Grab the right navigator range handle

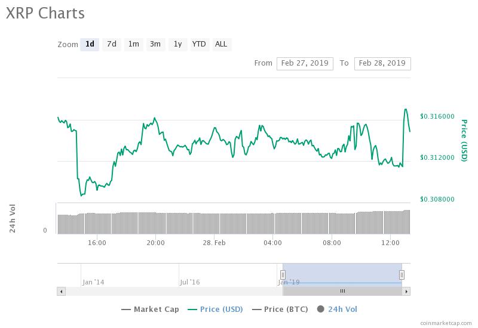tap(402, 275)
